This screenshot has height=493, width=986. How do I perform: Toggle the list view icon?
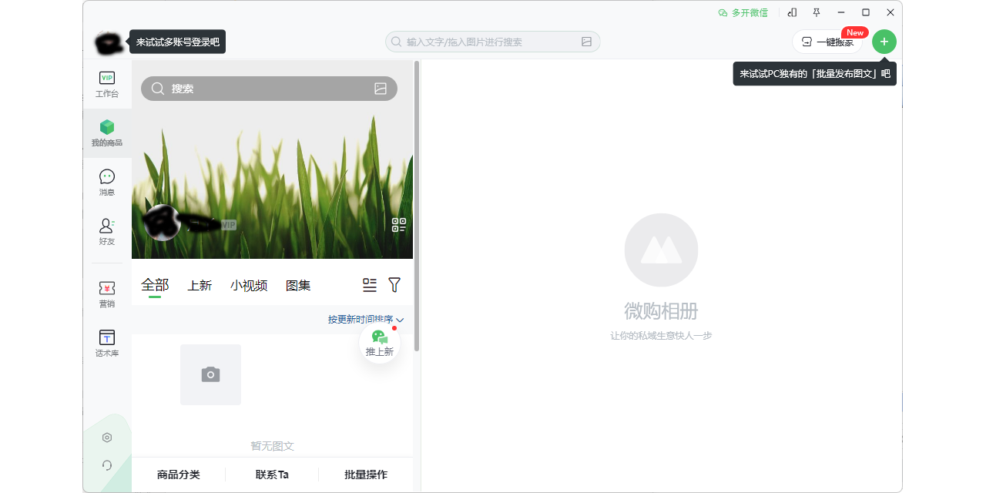(x=370, y=285)
